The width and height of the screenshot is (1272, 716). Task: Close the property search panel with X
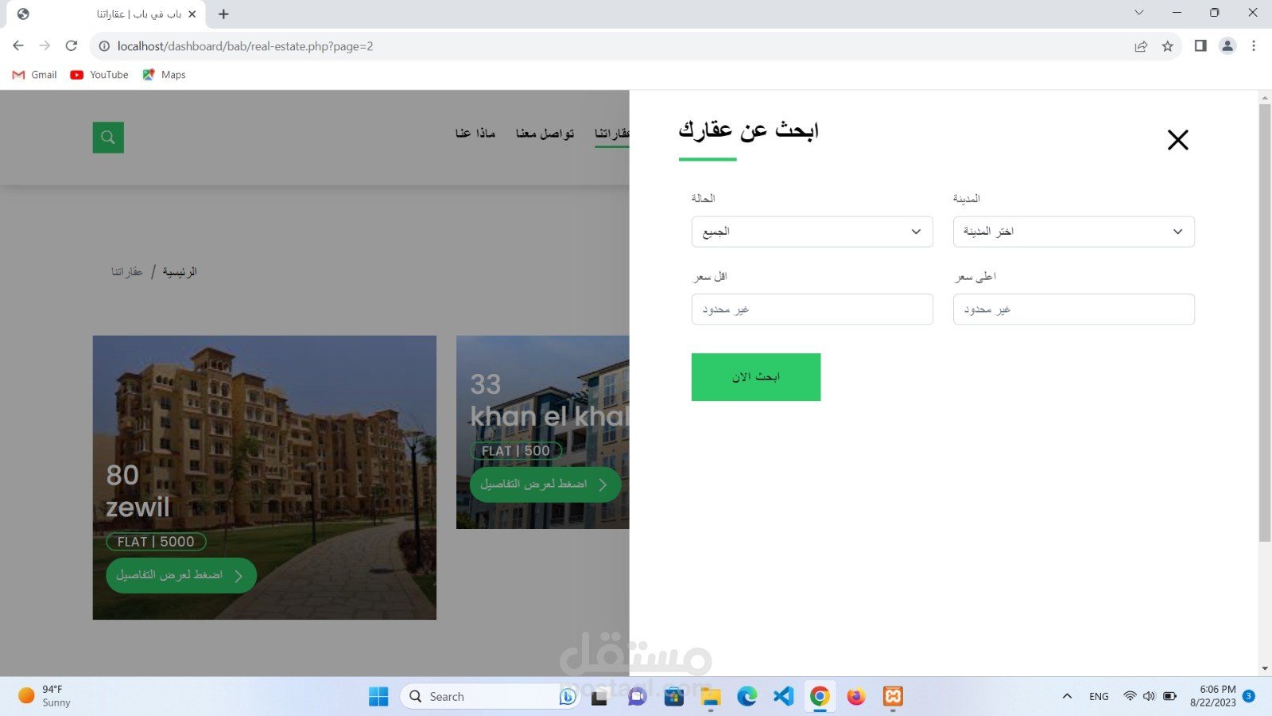tap(1177, 140)
